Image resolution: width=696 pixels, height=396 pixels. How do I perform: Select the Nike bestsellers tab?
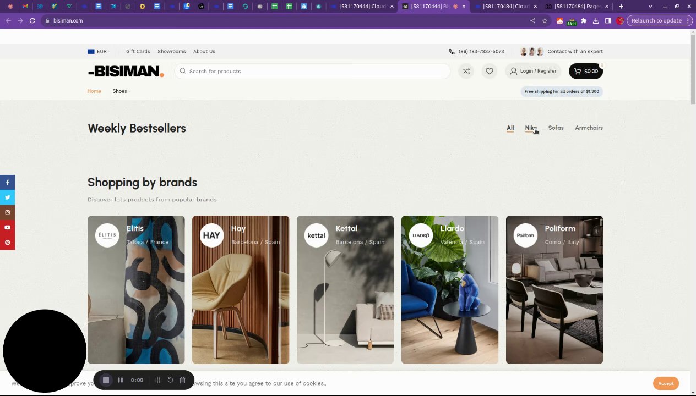click(531, 128)
